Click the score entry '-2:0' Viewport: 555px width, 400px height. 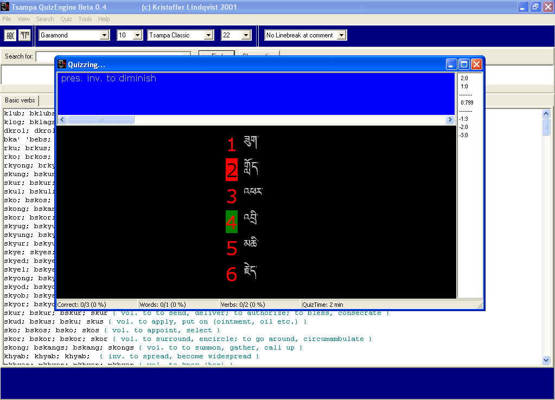click(464, 127)
